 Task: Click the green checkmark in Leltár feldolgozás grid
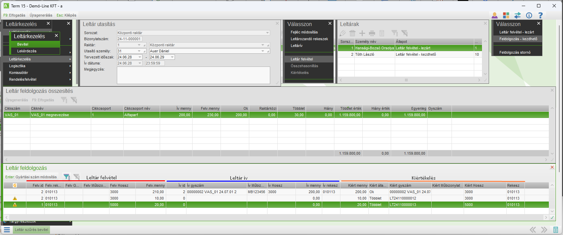pos(552,217)
